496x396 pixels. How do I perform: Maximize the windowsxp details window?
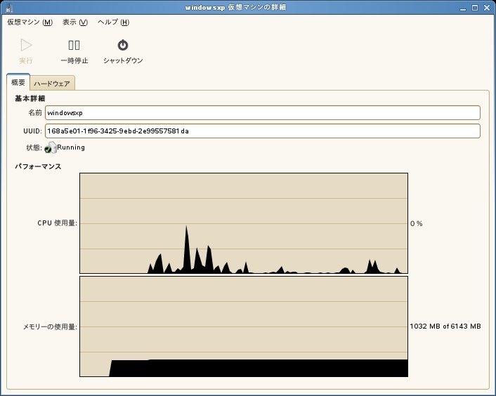coord(475,8)
